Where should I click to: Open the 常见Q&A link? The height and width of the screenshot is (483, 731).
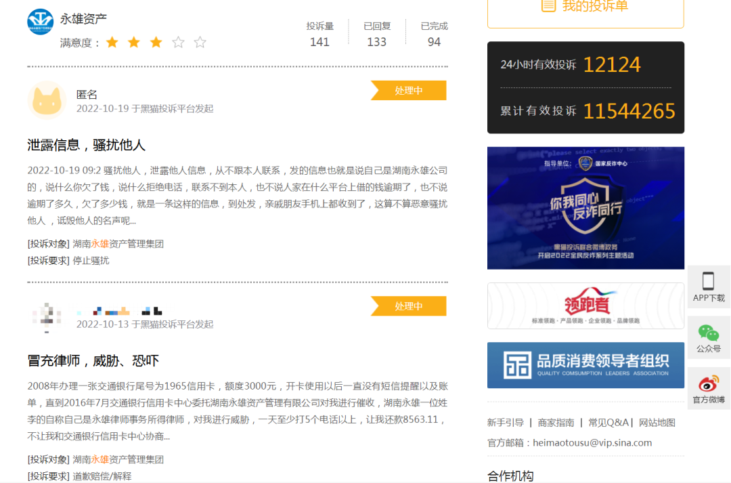click(x=608, y=423)
